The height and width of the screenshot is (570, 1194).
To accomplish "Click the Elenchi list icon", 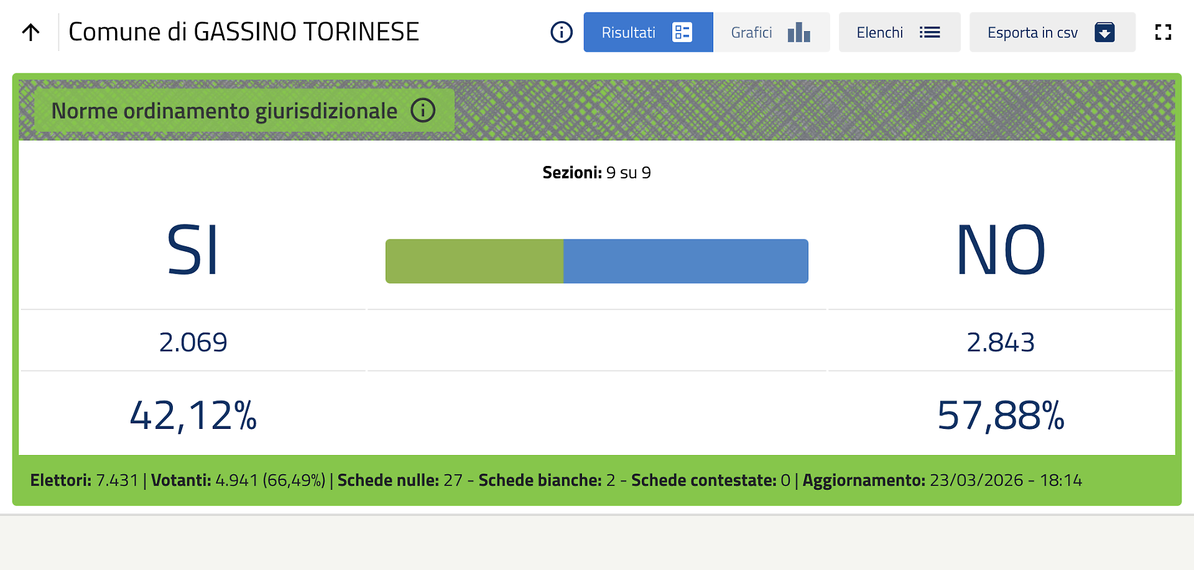I will click(930, 32).
